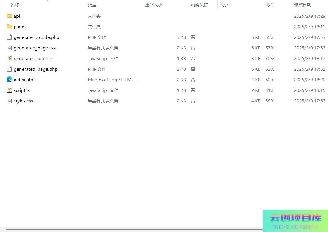Viewport: 328px width, 232px height.
Task: Click the generate_qrcode.php file icon
Action: point(9,37)
